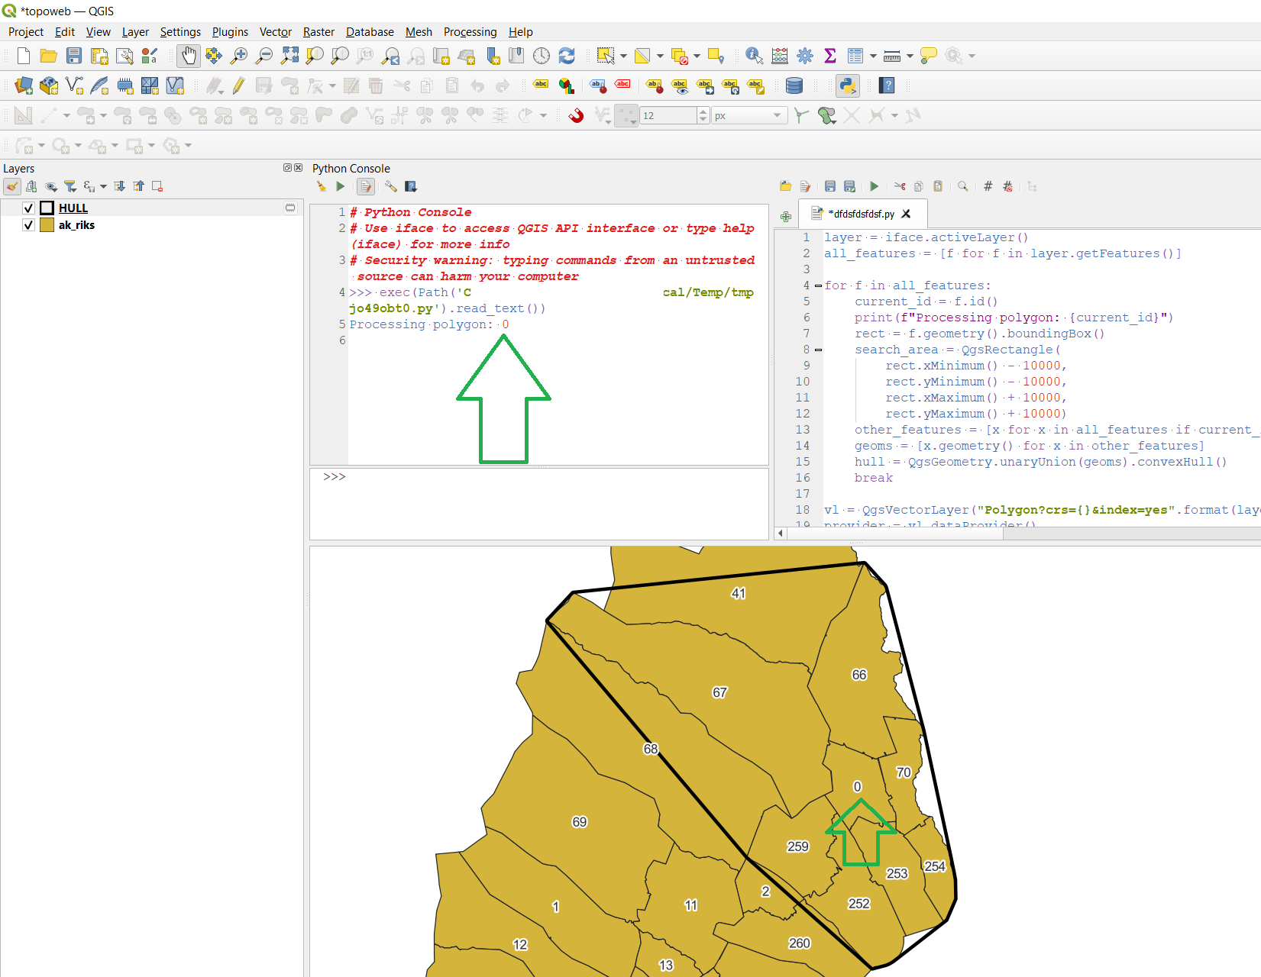
Task: Expand the measure tool dropdown arrow
Action: (910, 56)
